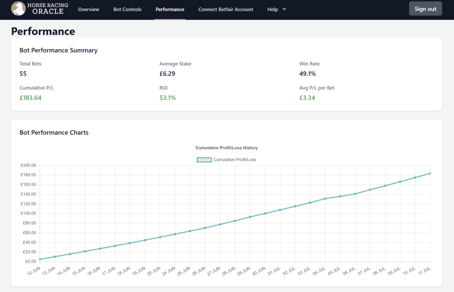
Task: Click the 06 JUL data point
Action: coord(355,194)
